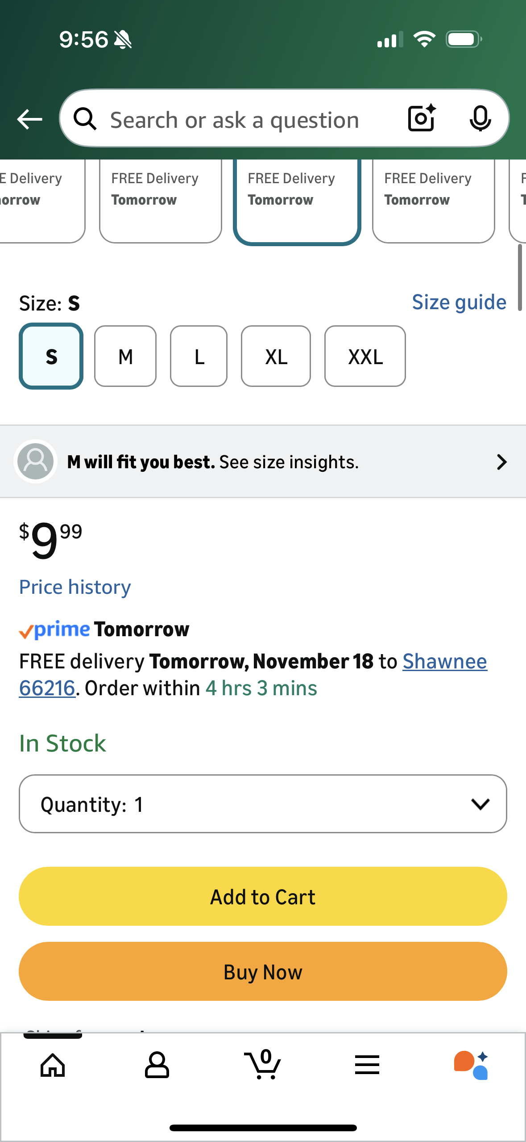Go to Home tab icon

53,1065
